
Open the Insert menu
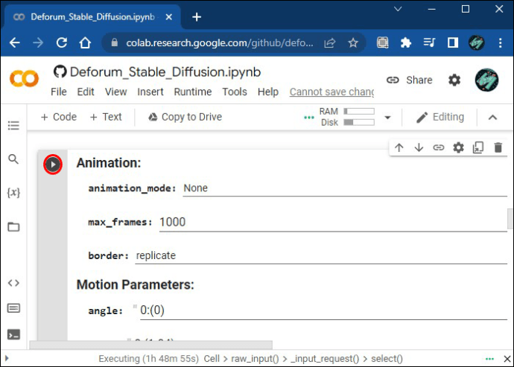(x=150, y=92)
